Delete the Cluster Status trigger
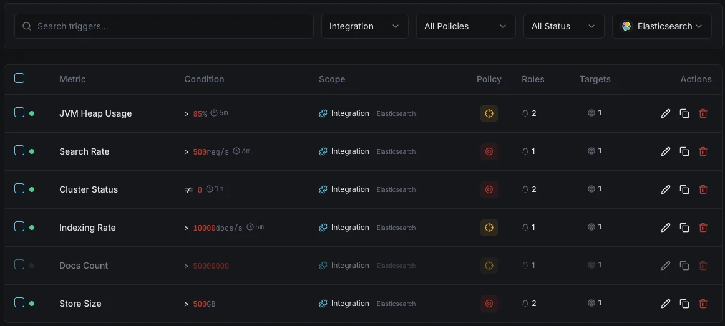This screenshot has width=725, height=326. 703,189
